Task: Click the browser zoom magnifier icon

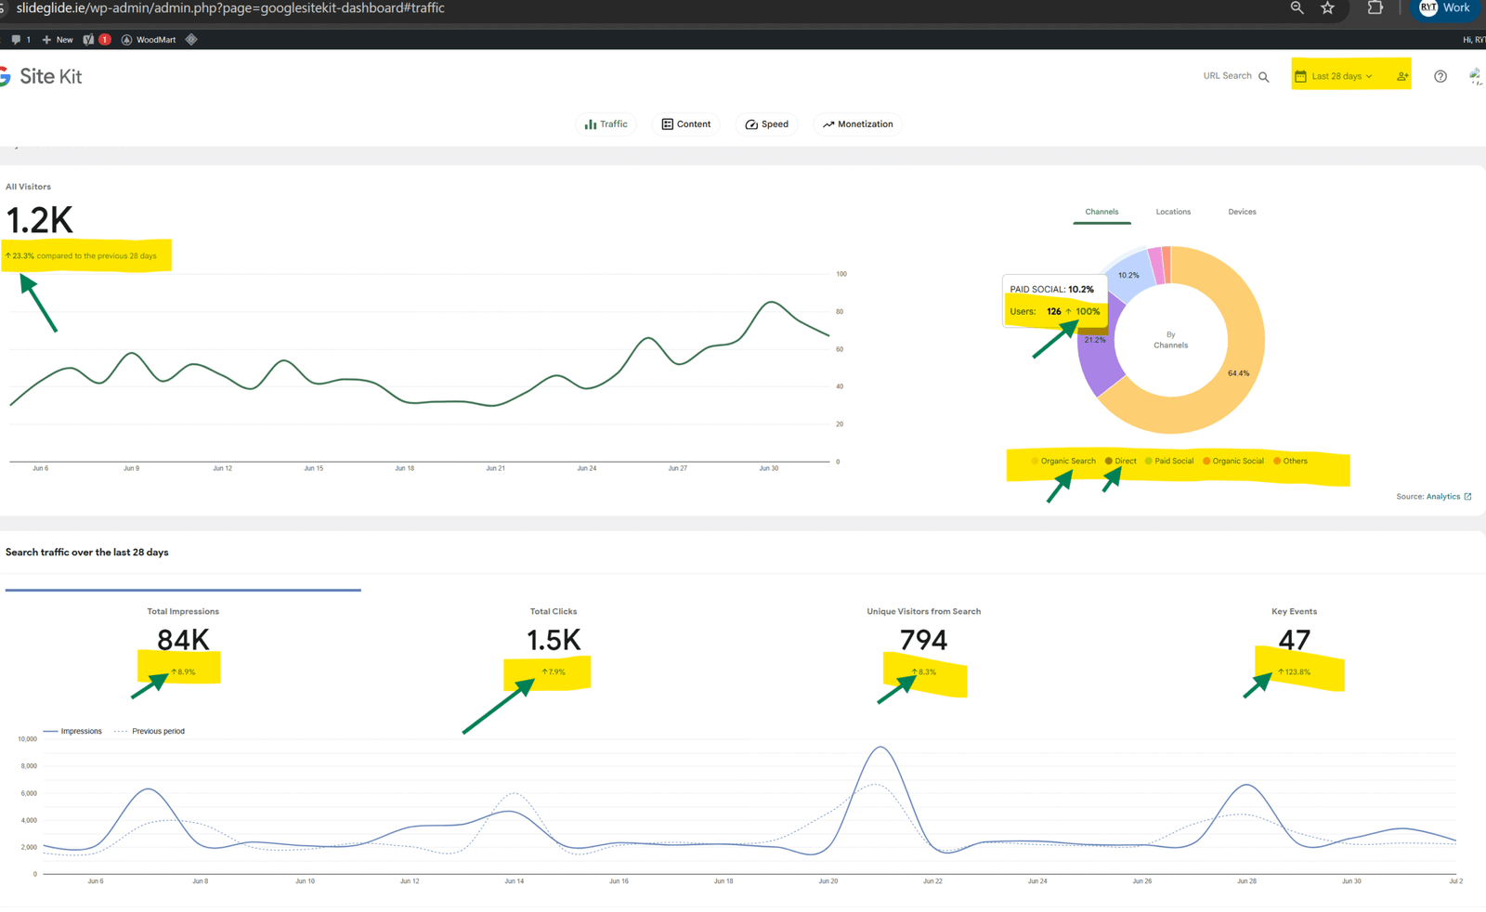Action: tap(1297, 8)
